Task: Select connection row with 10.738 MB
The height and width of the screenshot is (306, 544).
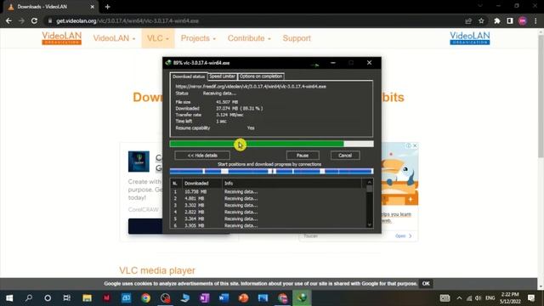Action: point(269,191)
